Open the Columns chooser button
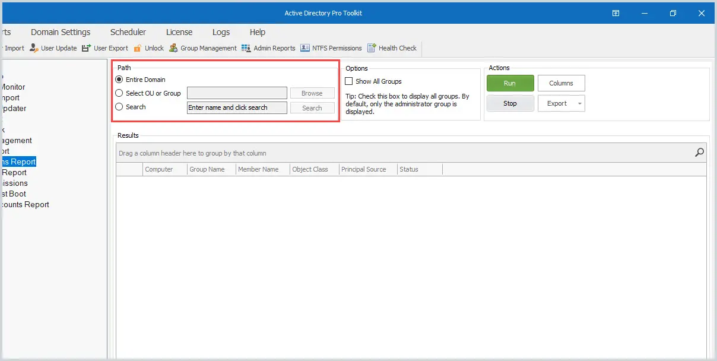717x361 pixels. [561, 83]
